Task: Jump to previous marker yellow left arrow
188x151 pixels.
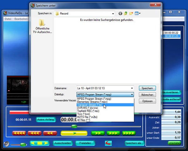Action: [33, 143]
